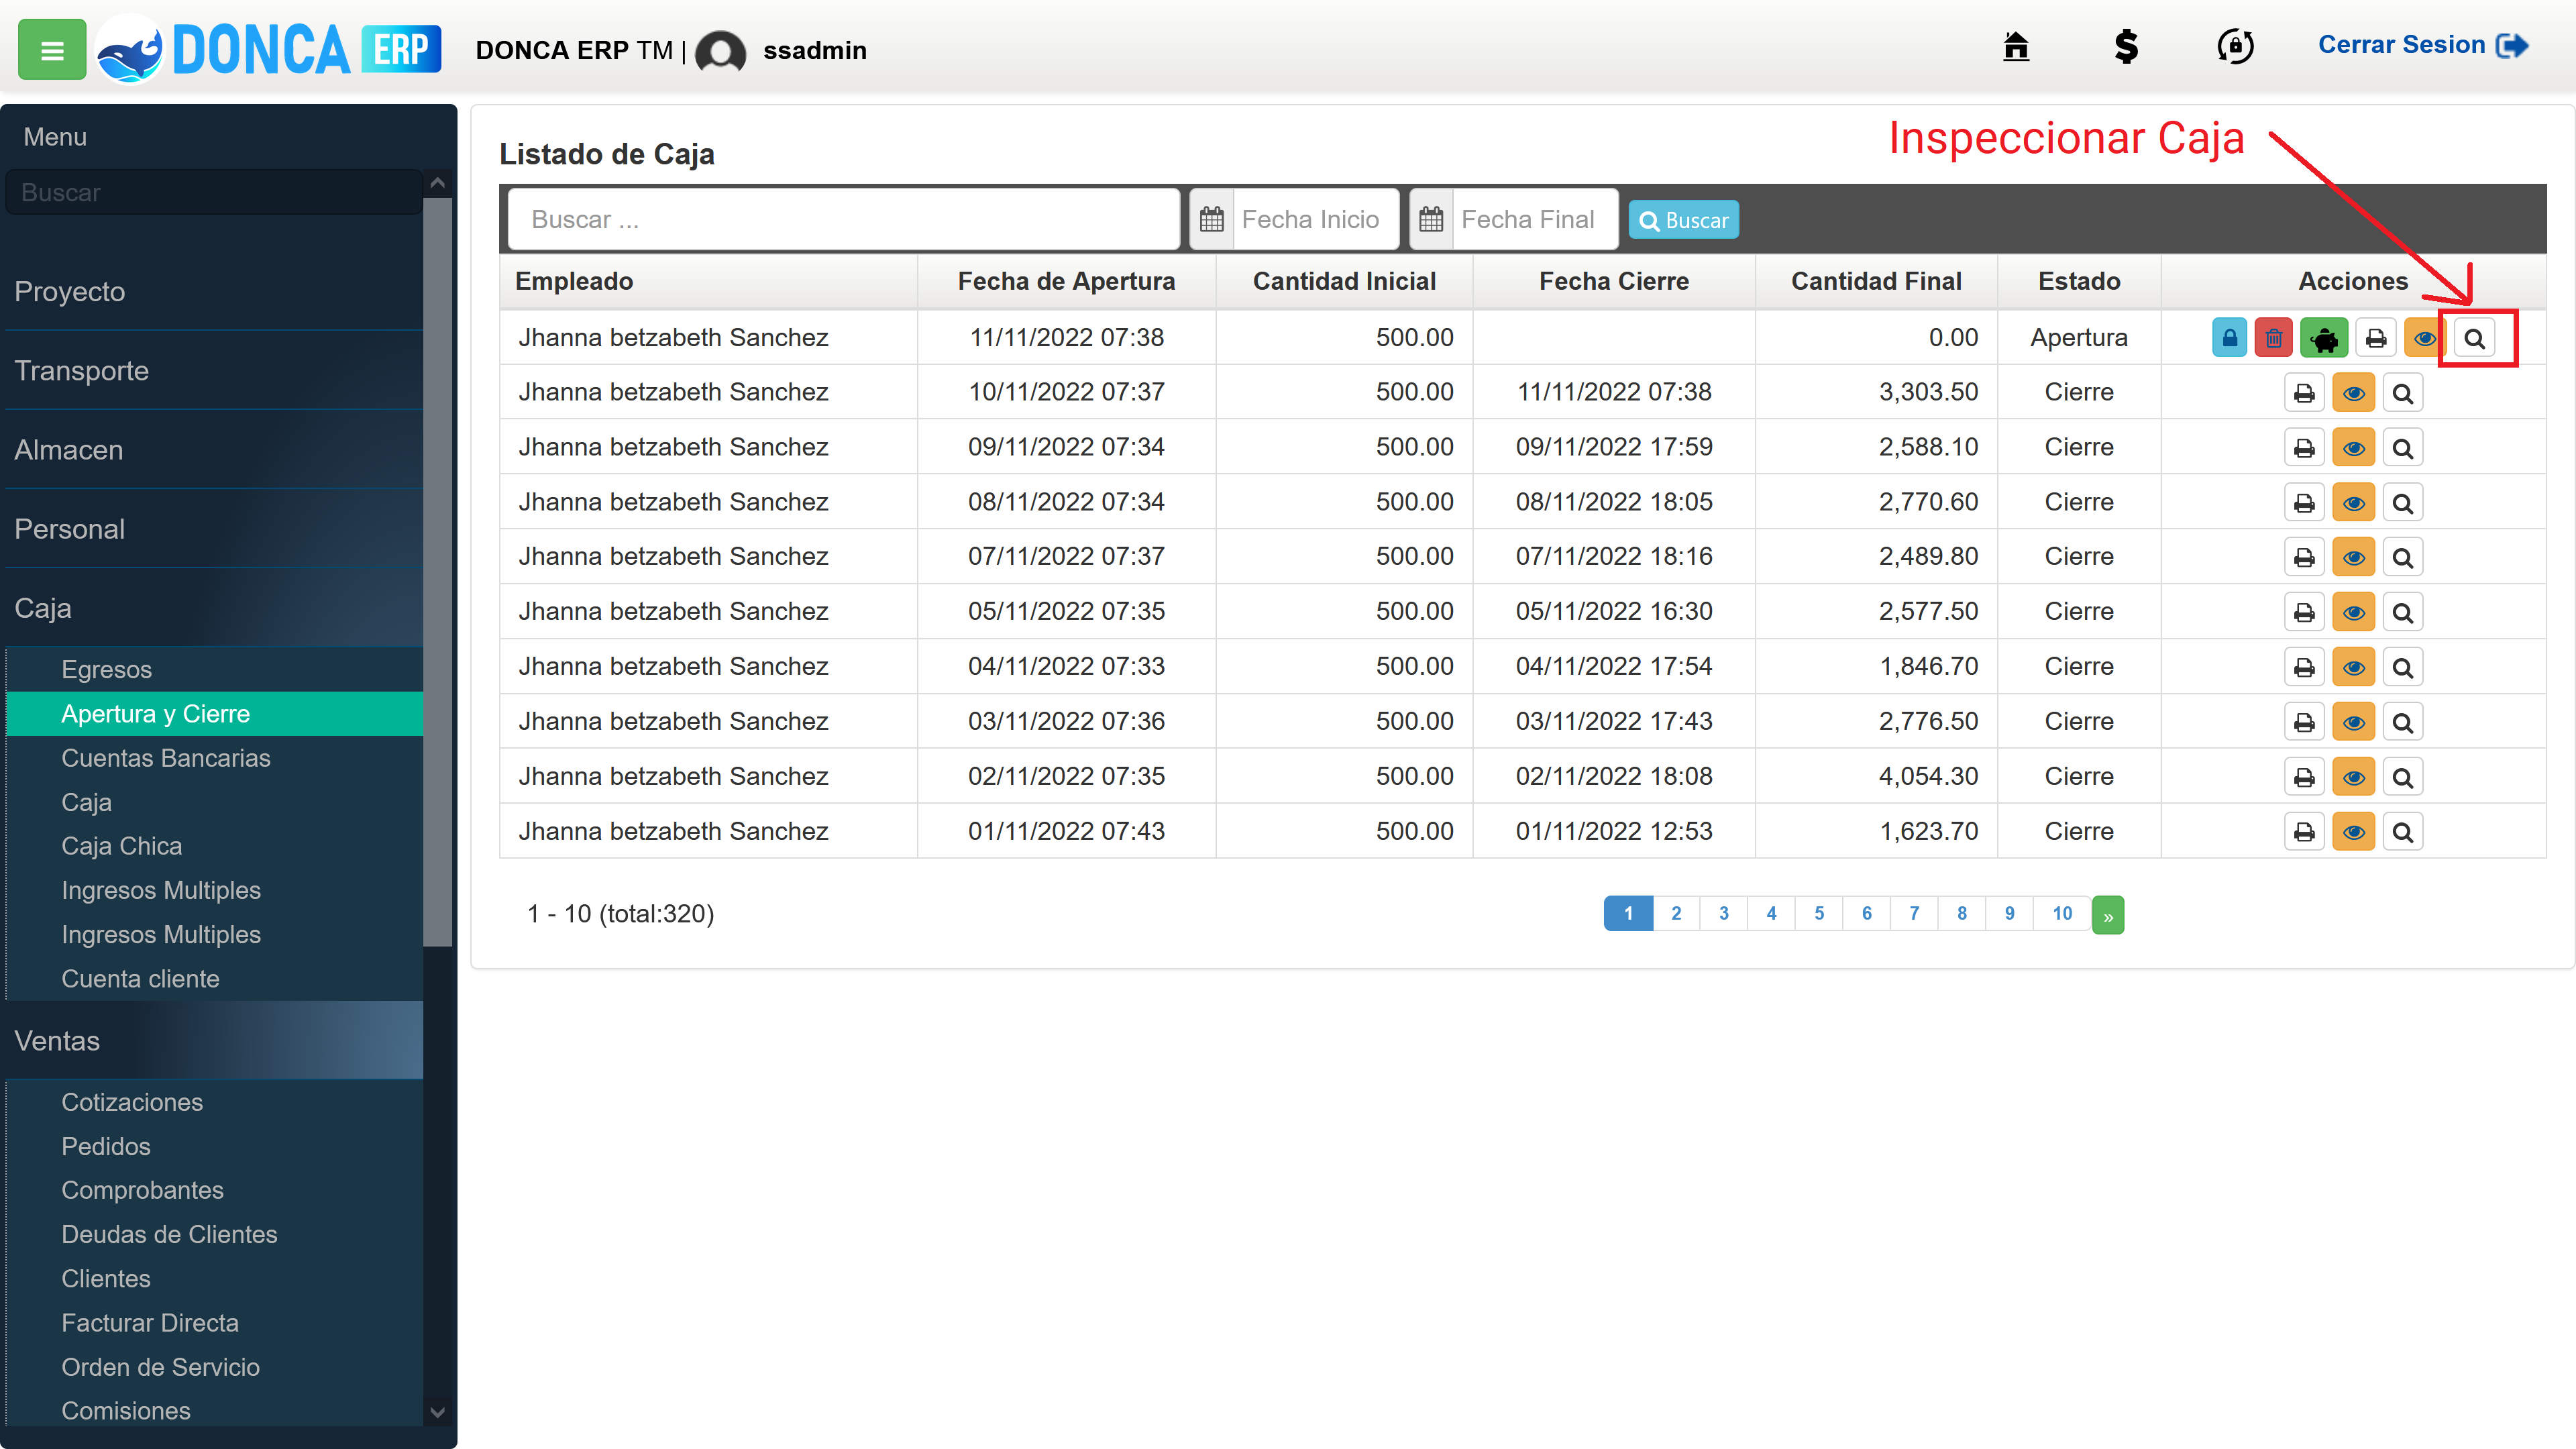This screenshot has height=1449, width=2576.
Task: Inspect the caja opened 10/11/2022 07:37
Action: pyautogui.click(x=2402, y=393)
